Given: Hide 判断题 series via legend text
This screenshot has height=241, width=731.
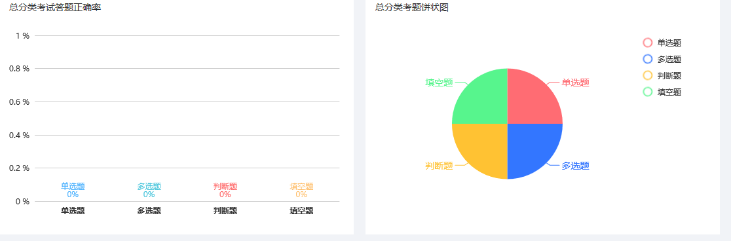Looking at the screenshot, I should click(x=669, y=75).
